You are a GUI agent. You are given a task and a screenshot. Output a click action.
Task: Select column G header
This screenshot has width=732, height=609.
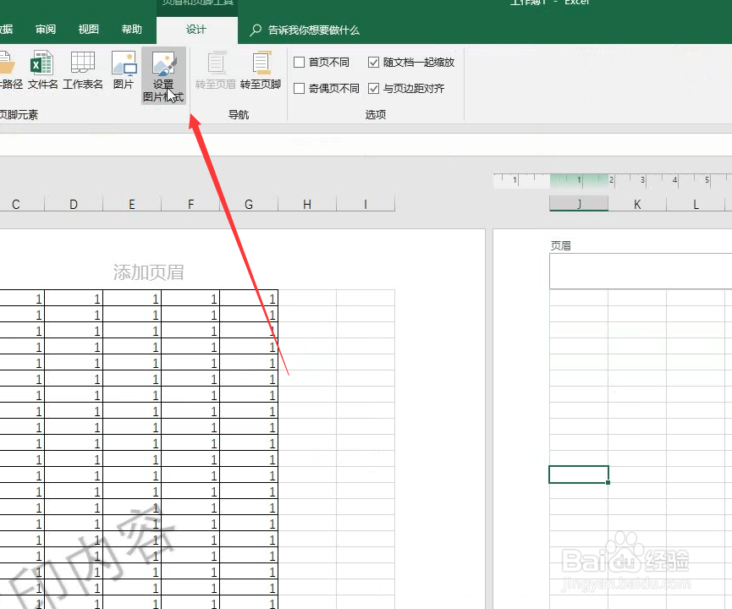249,205
